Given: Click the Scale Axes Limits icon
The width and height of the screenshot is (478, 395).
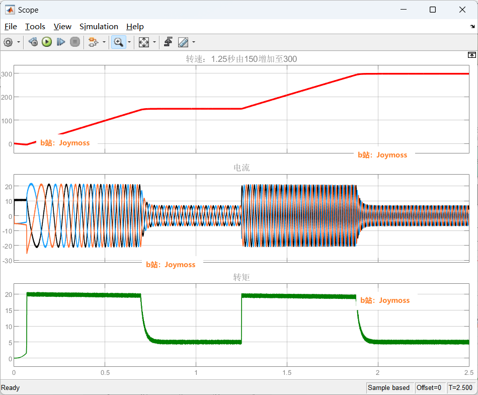Looking at the screenshot, I should click(x=144, y=42).
